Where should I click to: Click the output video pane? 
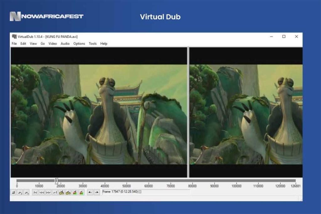pyautogui.click(x=246, y=112)
